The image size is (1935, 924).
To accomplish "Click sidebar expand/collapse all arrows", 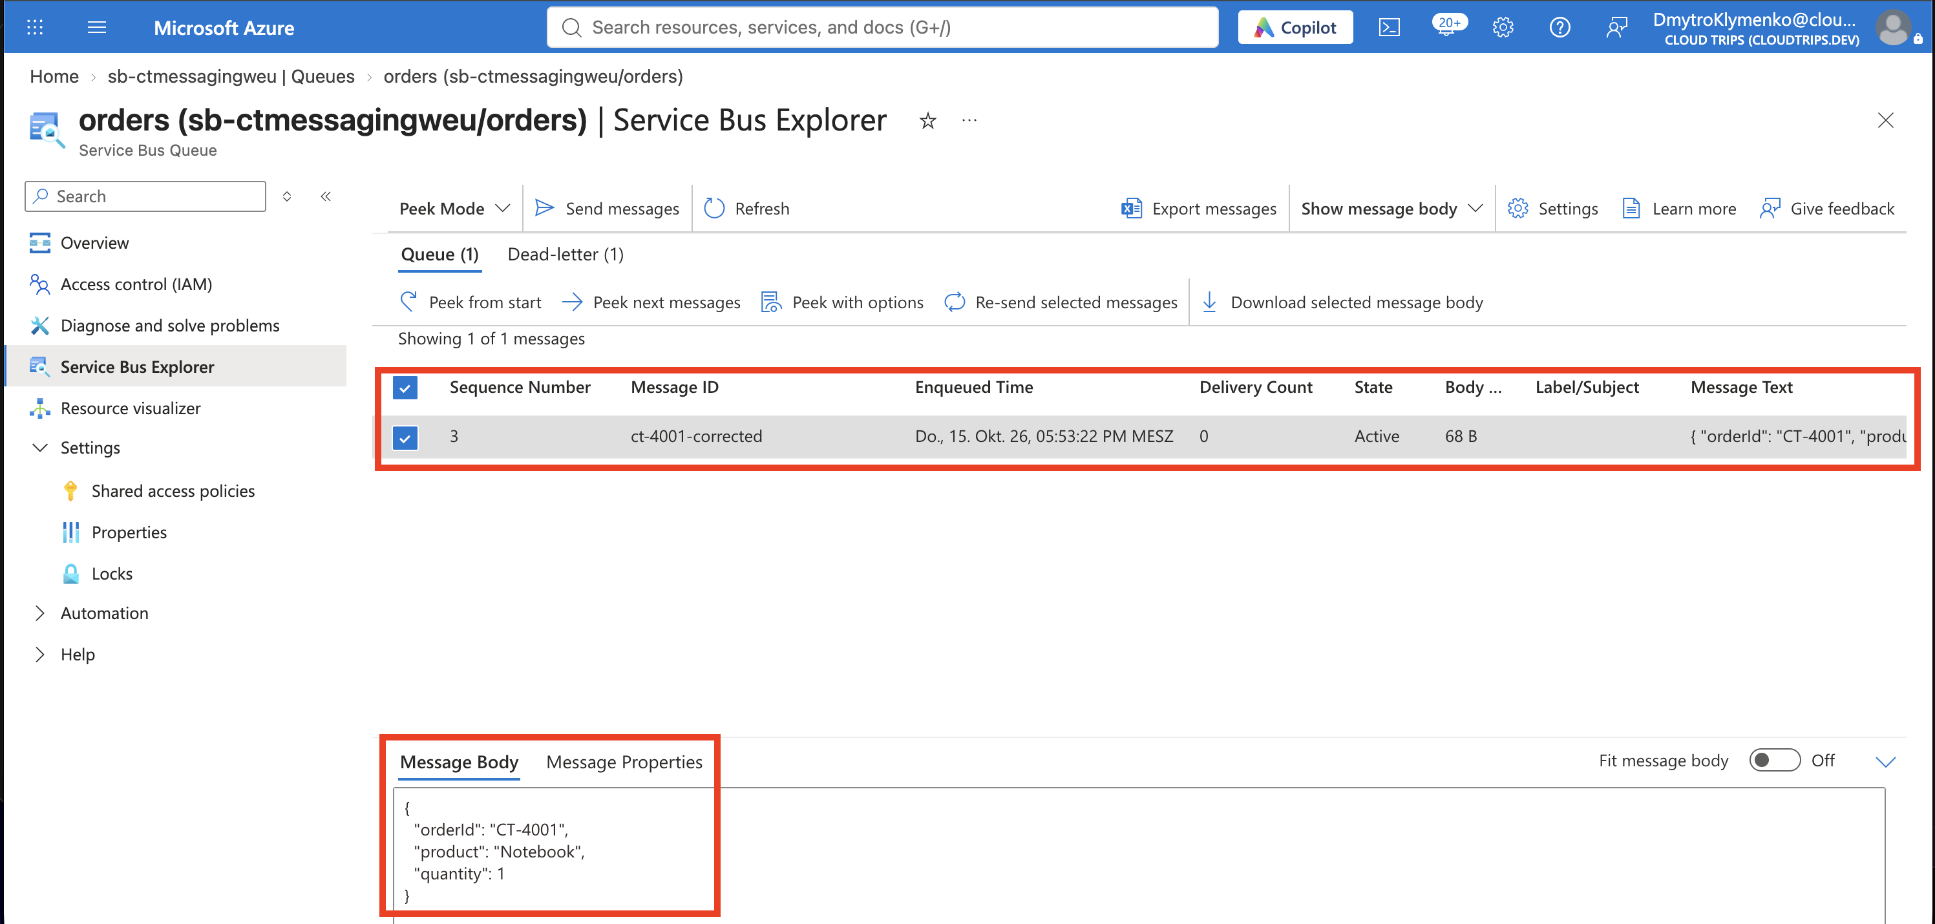I will tap(286, 196).
